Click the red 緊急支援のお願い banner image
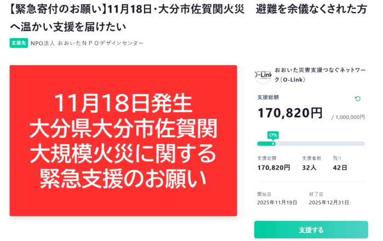Screen dimensions: 383x241 (123, 140)
